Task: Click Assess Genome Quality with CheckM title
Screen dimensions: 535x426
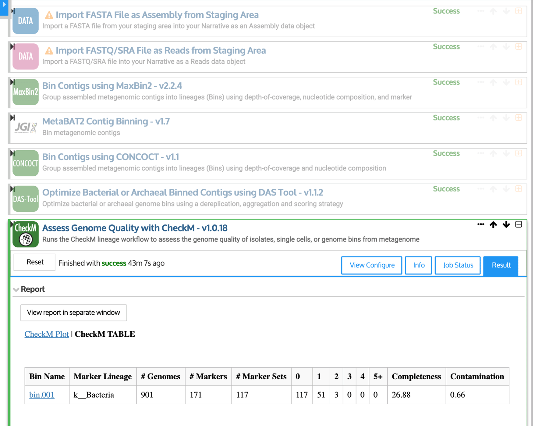Action: coord(135,228)
